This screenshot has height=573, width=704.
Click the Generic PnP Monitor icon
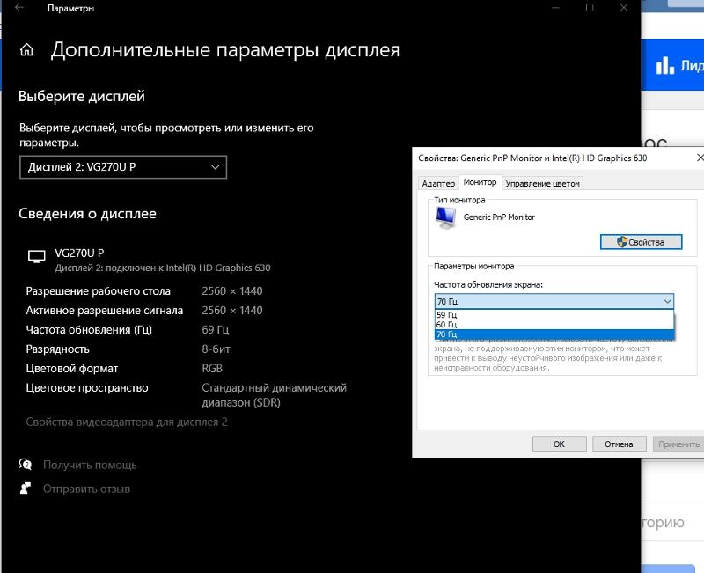(x=446, y=218)
